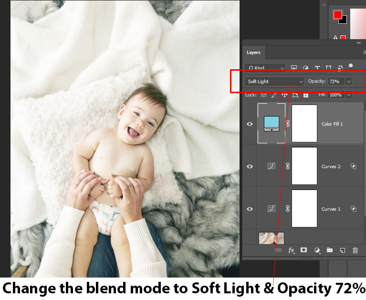Click the Fill 100% value field
This screenshot has height=300, width=366.
pos(336,95)
